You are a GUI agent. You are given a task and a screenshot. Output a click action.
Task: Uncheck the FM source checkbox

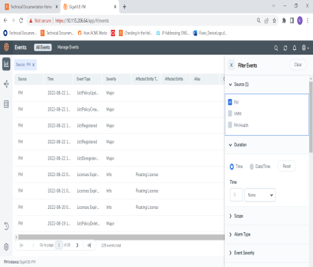[230, 102]
